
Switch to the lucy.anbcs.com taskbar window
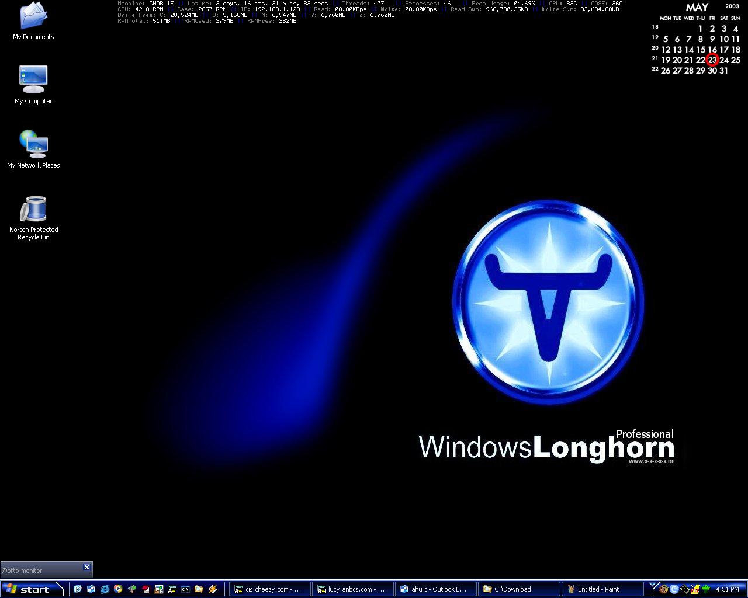click(x=352, y=589)
